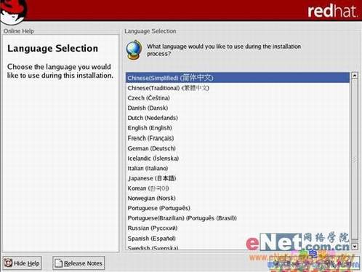Pick French (Français) in the list

pos(238,138)
